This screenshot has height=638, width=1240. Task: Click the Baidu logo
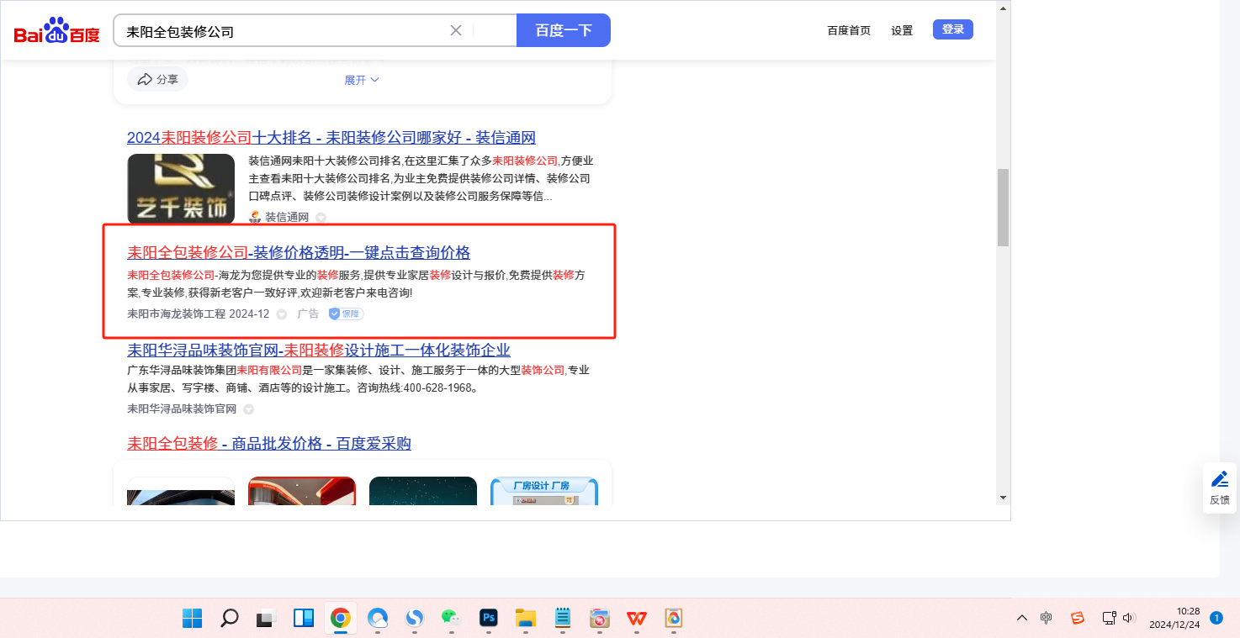click(56, 31)
